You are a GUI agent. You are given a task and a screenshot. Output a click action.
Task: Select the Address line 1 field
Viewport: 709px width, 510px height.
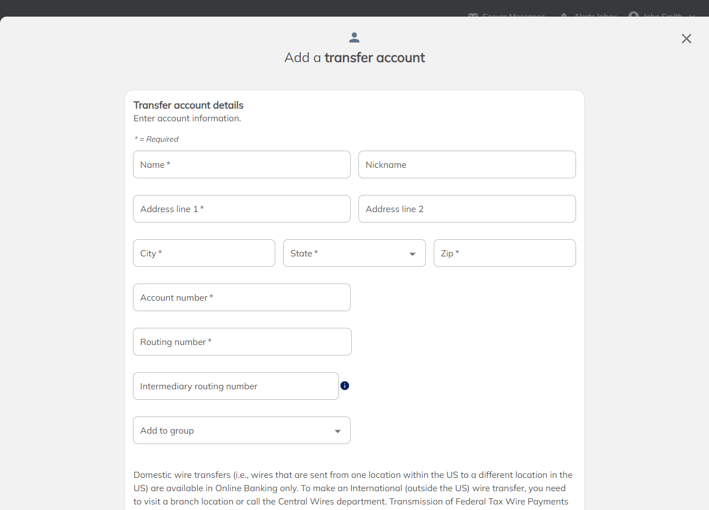(x=242, y=209)
